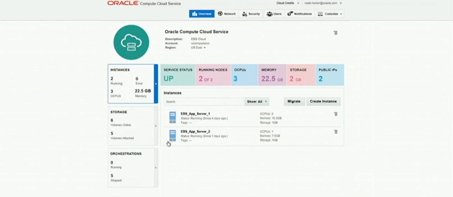This screenshot has height=197, width=453.
Task: Click the Consoles monitor icon
Action: (320, 14)
